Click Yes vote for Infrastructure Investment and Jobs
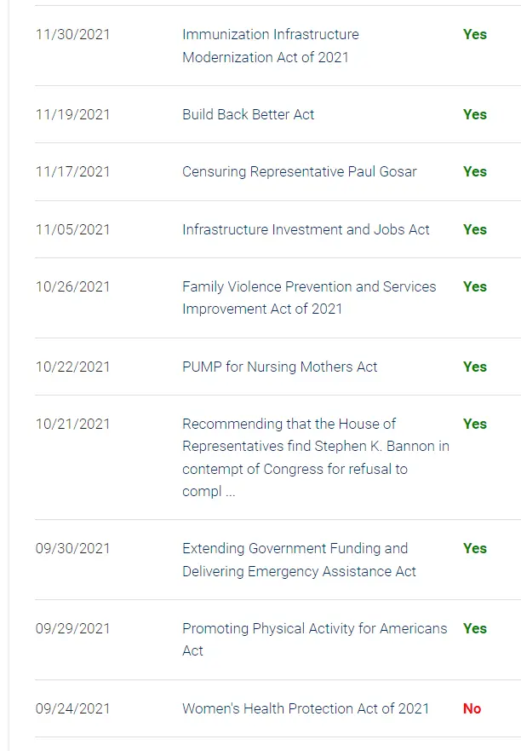 [x=475, y=229]
